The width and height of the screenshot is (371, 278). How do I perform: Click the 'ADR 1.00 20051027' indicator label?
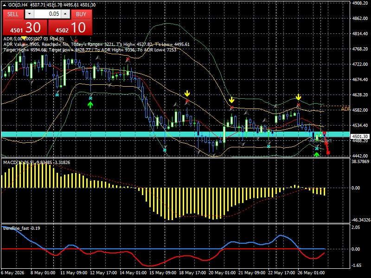[x=33, y=39]
